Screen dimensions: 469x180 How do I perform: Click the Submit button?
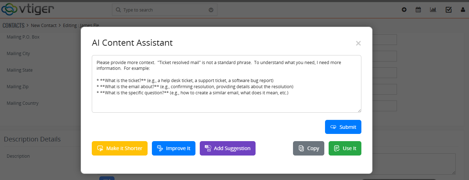[x=343, y=127]
